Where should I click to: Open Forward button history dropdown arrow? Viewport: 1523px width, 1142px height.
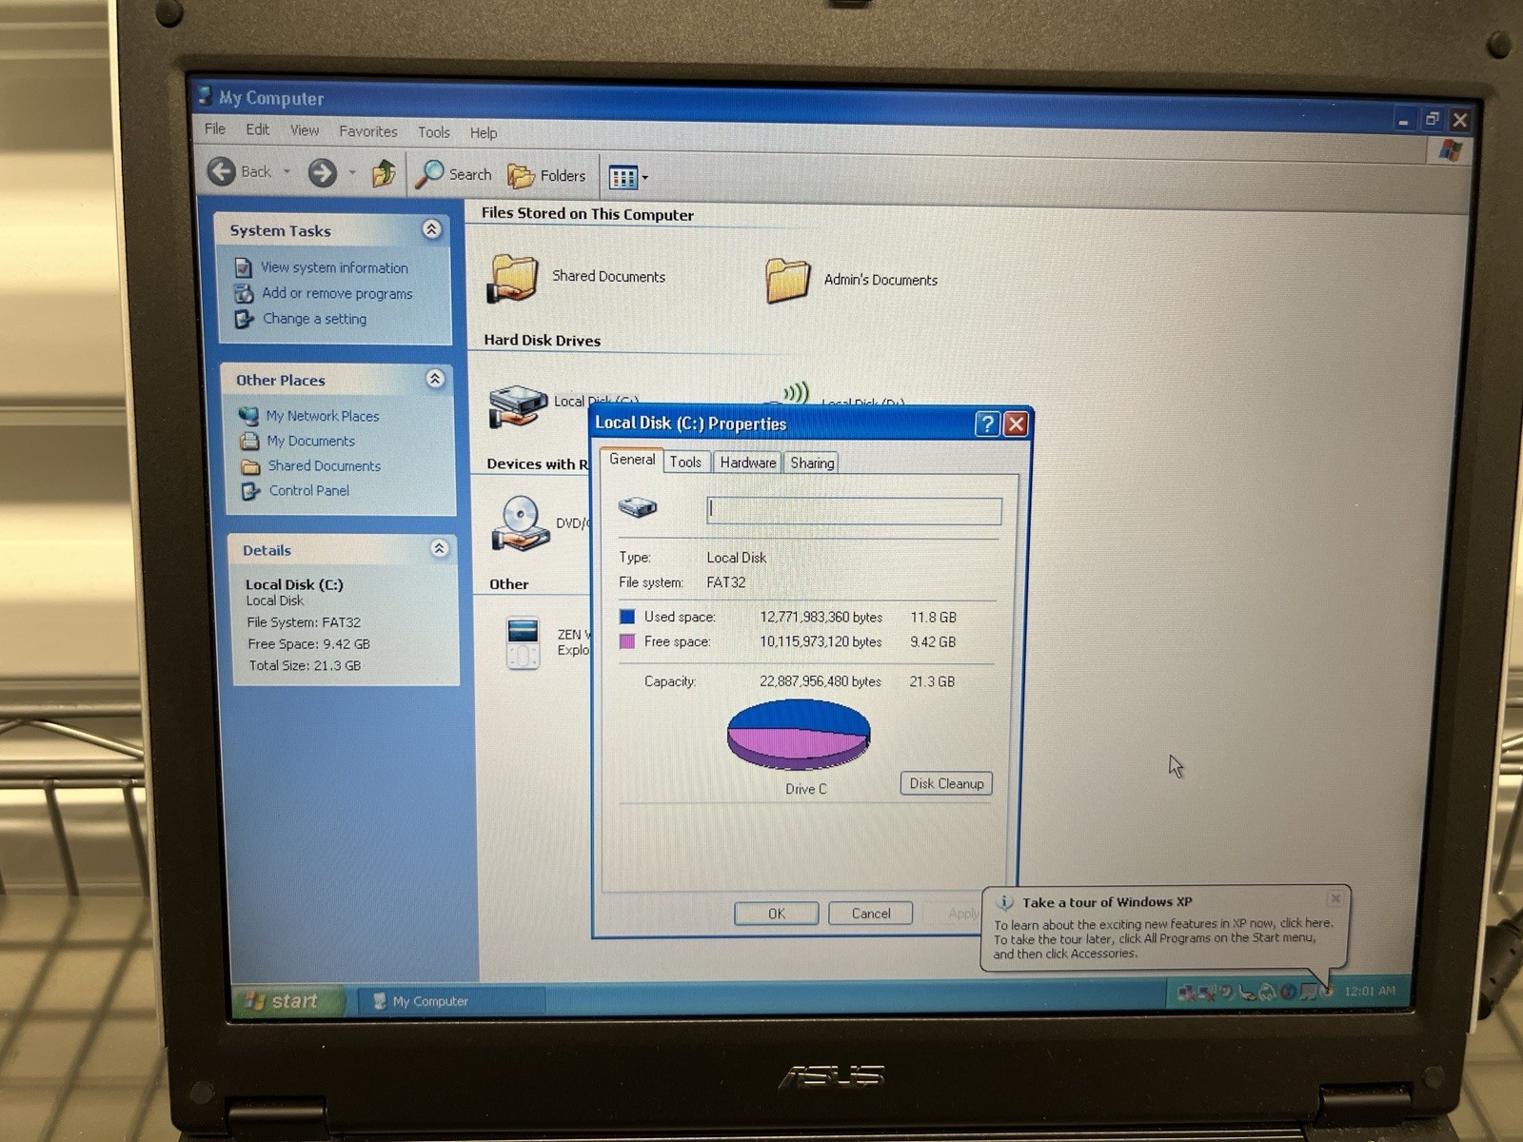[352, 173]
